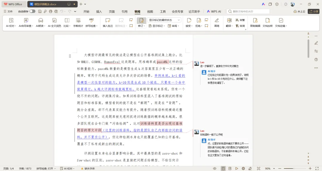
Task: Click the print icon in quick toolbar
Action: pyautogui.click(x=50, y=12)
